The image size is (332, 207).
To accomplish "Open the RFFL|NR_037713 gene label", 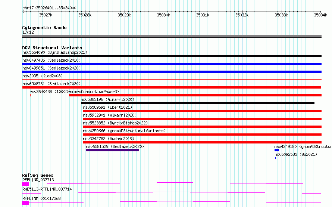I will (38, 180).
